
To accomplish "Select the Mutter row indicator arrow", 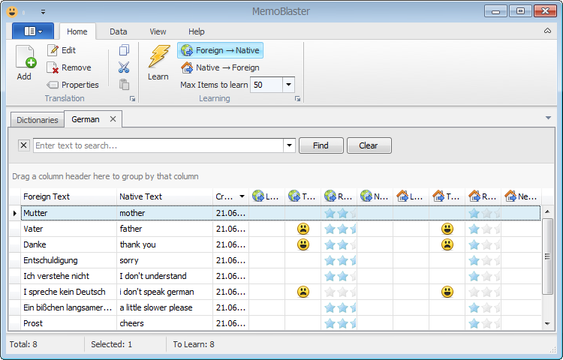I will pos(15,213).
